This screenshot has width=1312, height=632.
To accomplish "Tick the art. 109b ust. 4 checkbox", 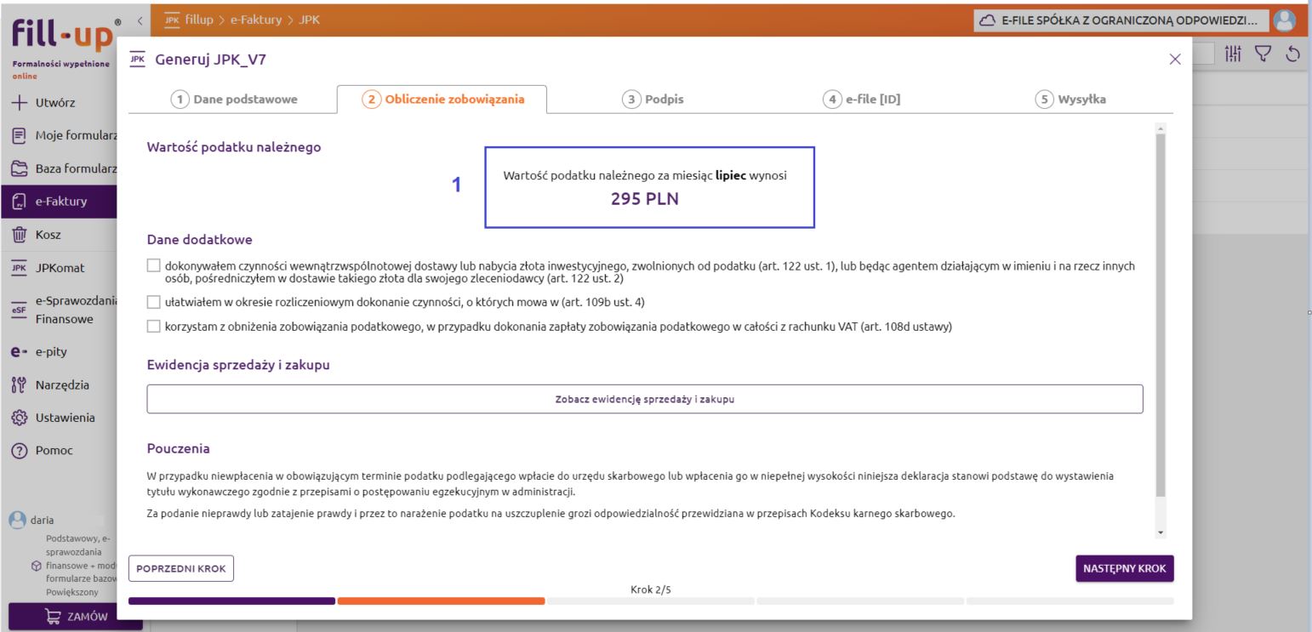I will (x=153, y=302).
